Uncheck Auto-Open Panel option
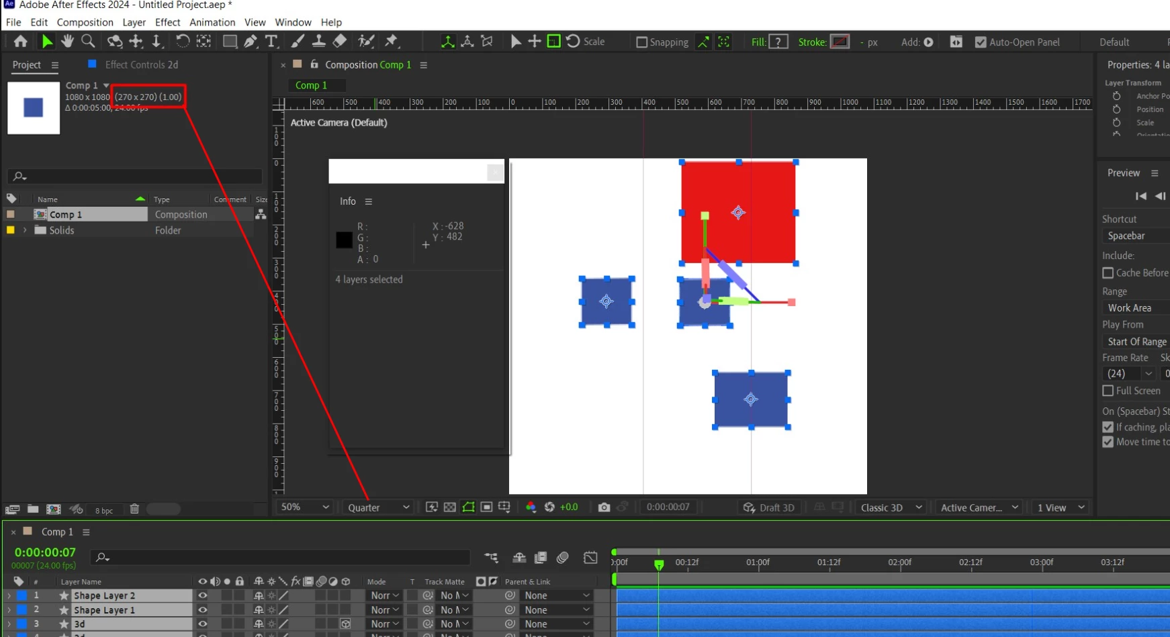 [981, 42]
